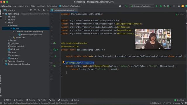Image resolution: width=187 pixels, height=105 pixels.
Task: Expand the test folder
Action: click(8, 41)
